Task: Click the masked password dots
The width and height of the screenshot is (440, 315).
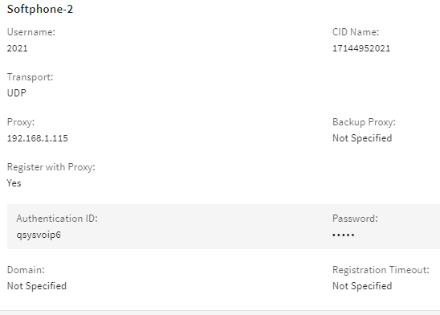Action: [x=343, y=235]
